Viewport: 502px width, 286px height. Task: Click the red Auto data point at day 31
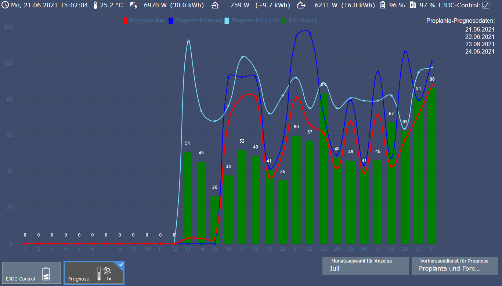(x=432, y=85)
